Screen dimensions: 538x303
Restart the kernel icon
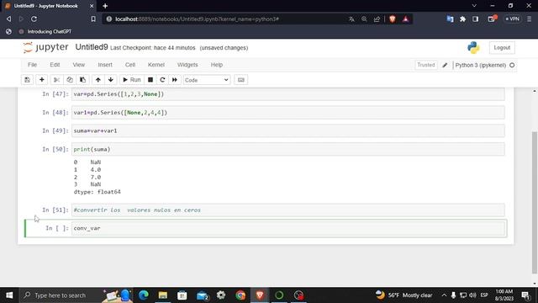tap(162, 80)
